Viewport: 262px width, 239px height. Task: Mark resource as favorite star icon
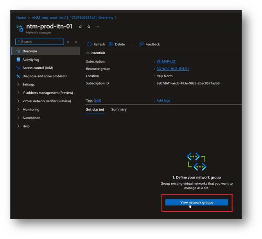click(89, 27)
